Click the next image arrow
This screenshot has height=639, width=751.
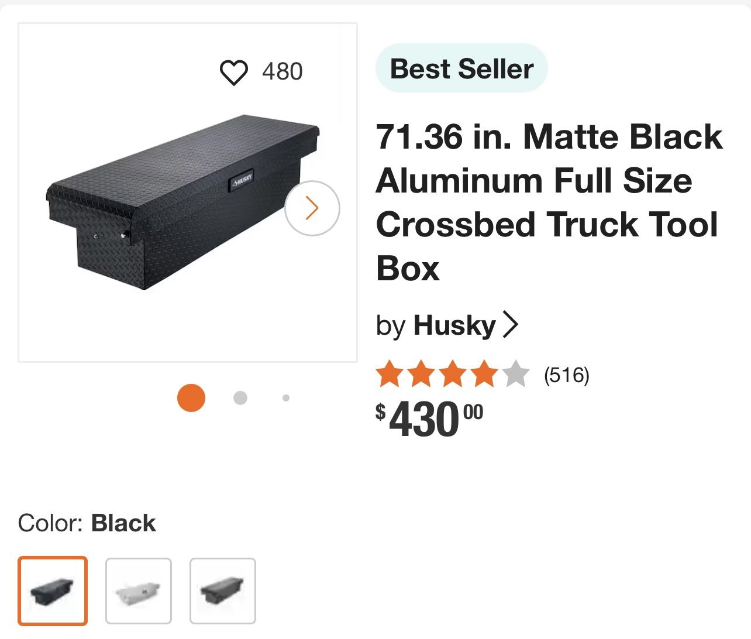312,208
